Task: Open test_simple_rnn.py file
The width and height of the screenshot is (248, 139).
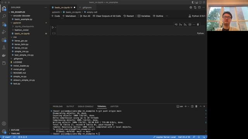Action: [24, 55]
